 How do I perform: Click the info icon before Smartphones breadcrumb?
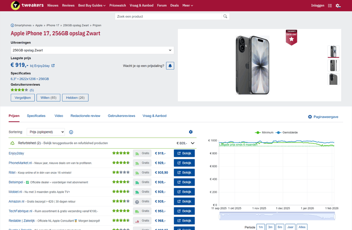pos(12,26)
